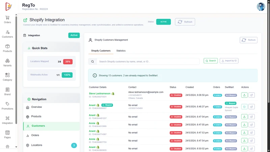Open Products in the left sidebar

pyautogui.click(x=7, y=48)
